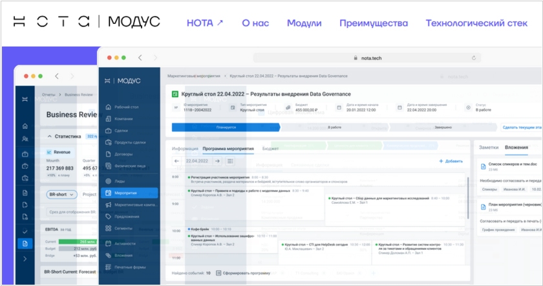Open Печатные формы icon in sidebar
Screen dimensions: 543x286
point(109,267)
